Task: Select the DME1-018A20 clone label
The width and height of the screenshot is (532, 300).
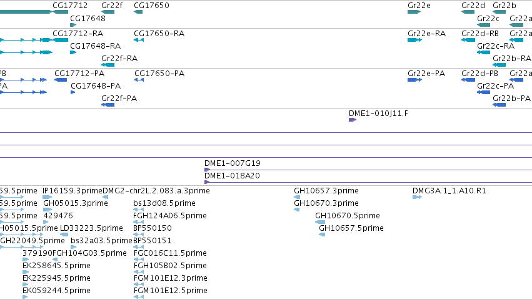Action: pos(232,176)
